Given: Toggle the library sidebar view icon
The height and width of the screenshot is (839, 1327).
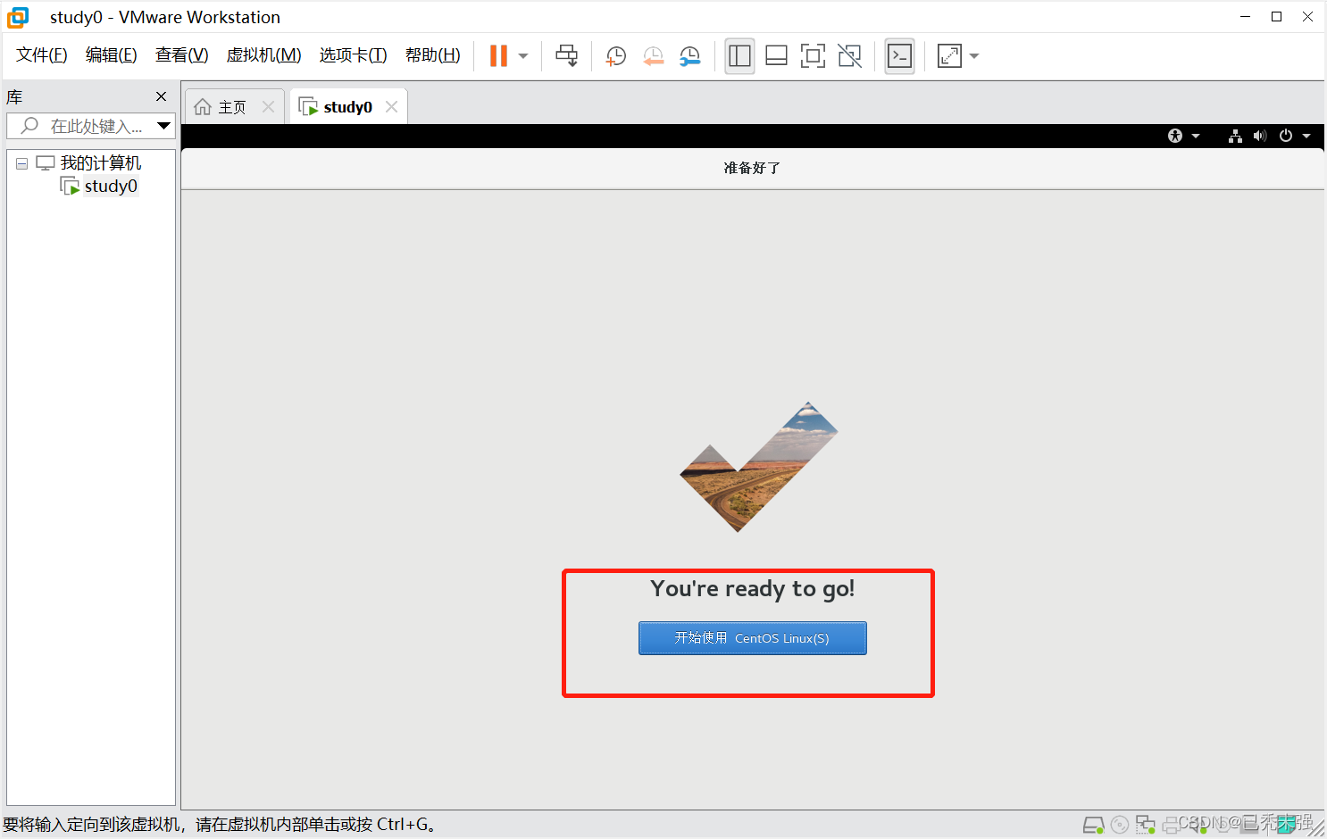Looking at the screenshot, I should (x=739, y=56).
